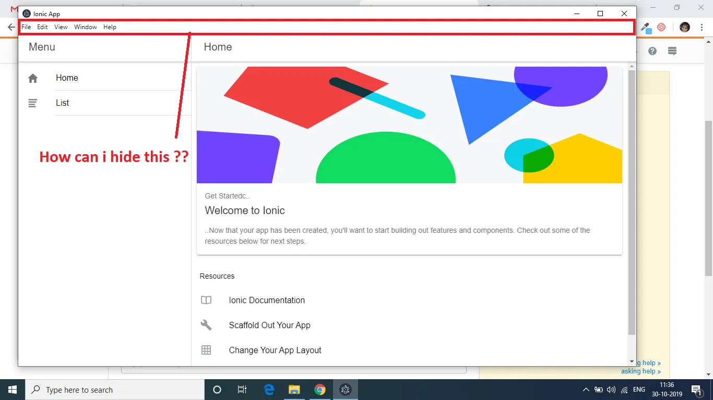Click the Ionic App vertical scrollbar thumb

(x=632, y=203)
